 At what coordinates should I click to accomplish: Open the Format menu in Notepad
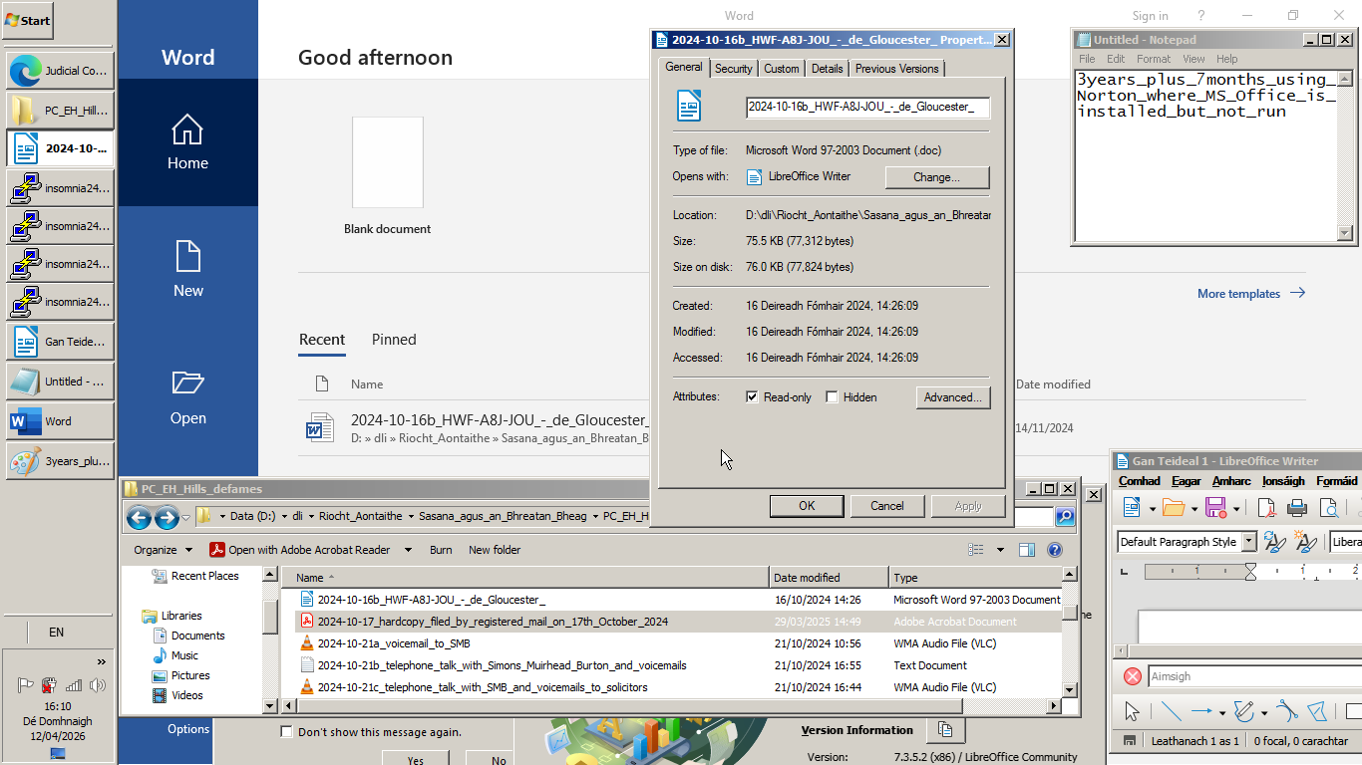(x=1154, y=59)
